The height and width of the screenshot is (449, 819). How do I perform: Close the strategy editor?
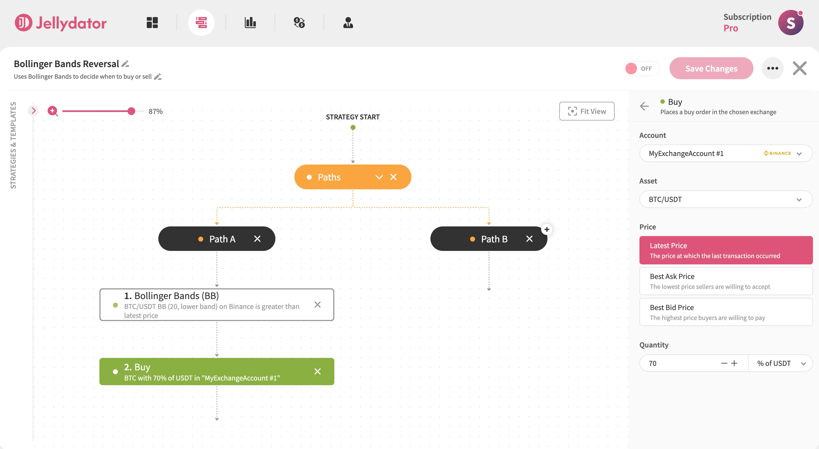click(x=800, y=68)
